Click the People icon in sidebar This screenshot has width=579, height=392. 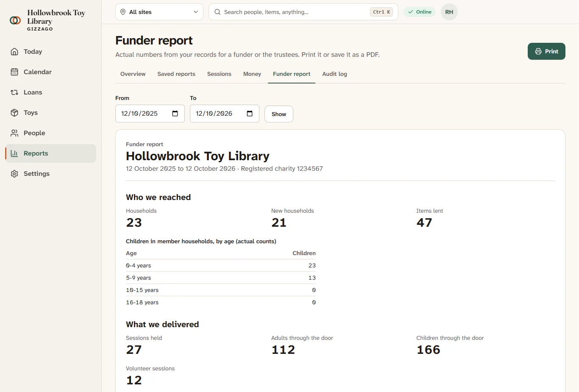pos(14,133)
